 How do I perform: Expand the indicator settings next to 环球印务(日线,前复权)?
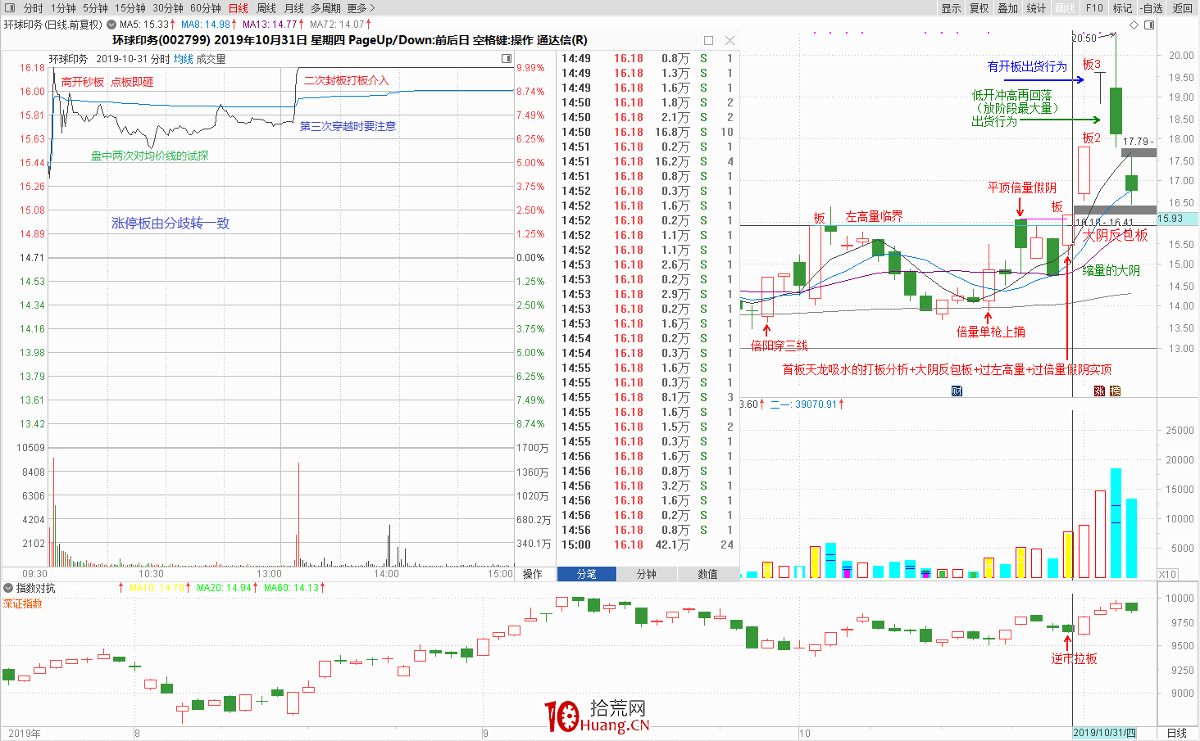[x=110, y=25]
